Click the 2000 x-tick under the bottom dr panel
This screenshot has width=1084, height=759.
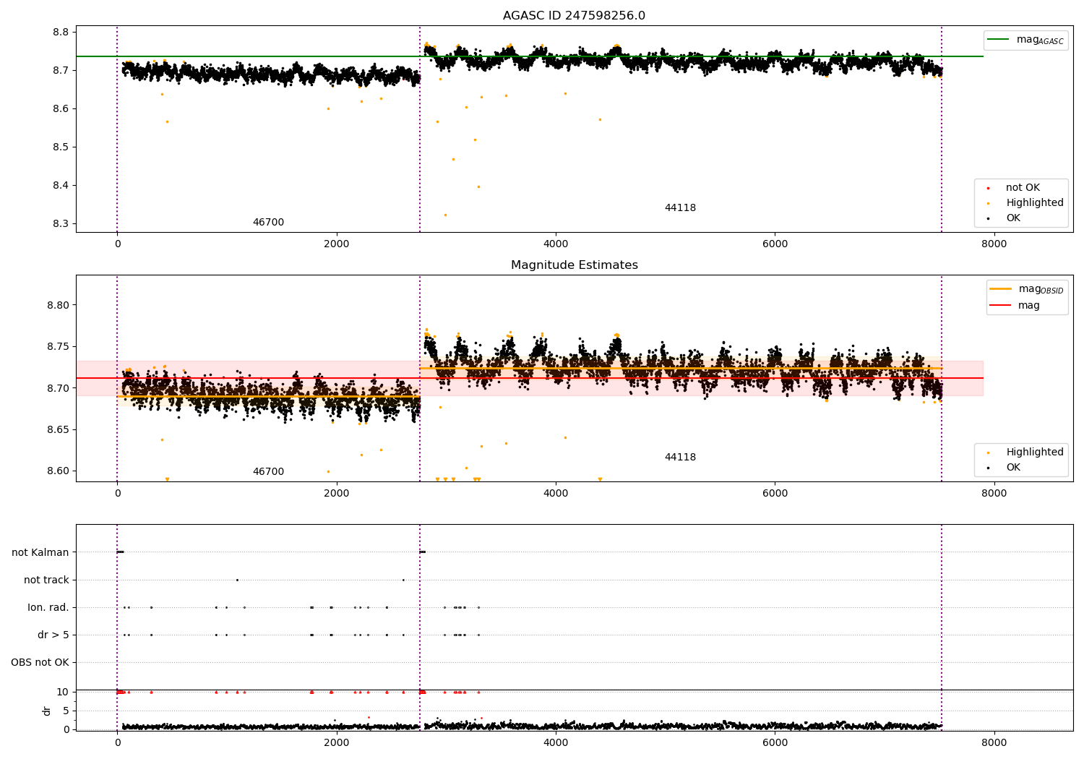337,743
